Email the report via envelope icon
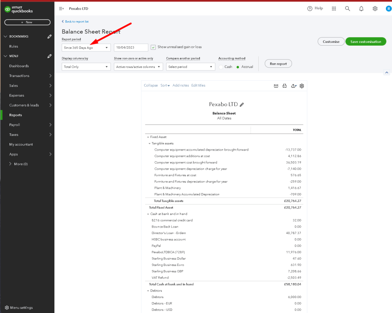This screenshot has height=313, width=392. [276, 86]
